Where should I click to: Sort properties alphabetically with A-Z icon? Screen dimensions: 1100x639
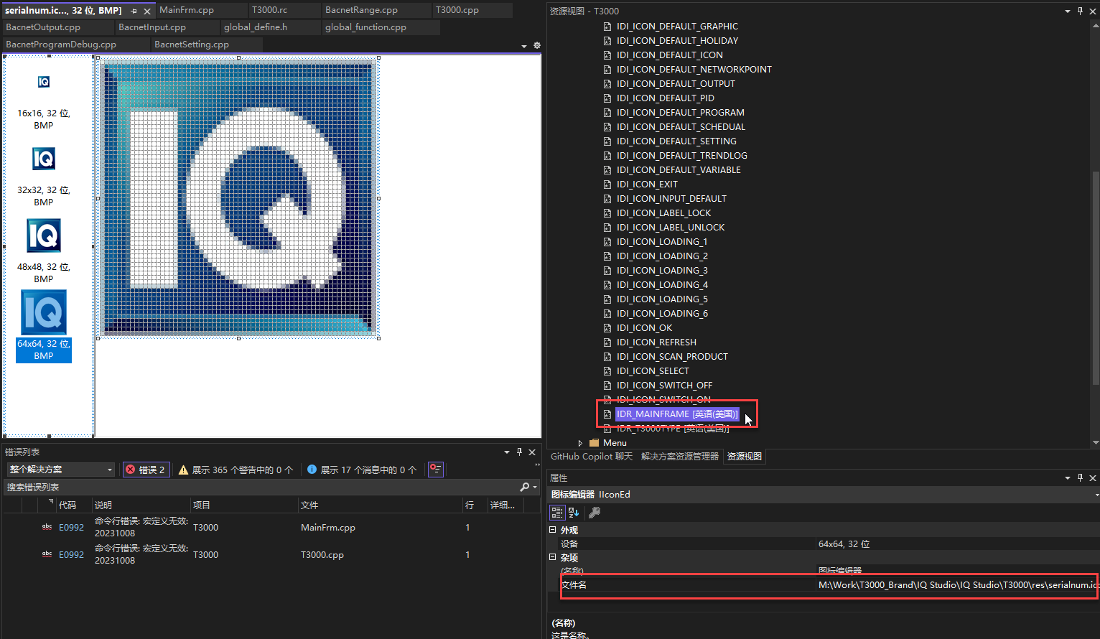(x=574, y=513)
